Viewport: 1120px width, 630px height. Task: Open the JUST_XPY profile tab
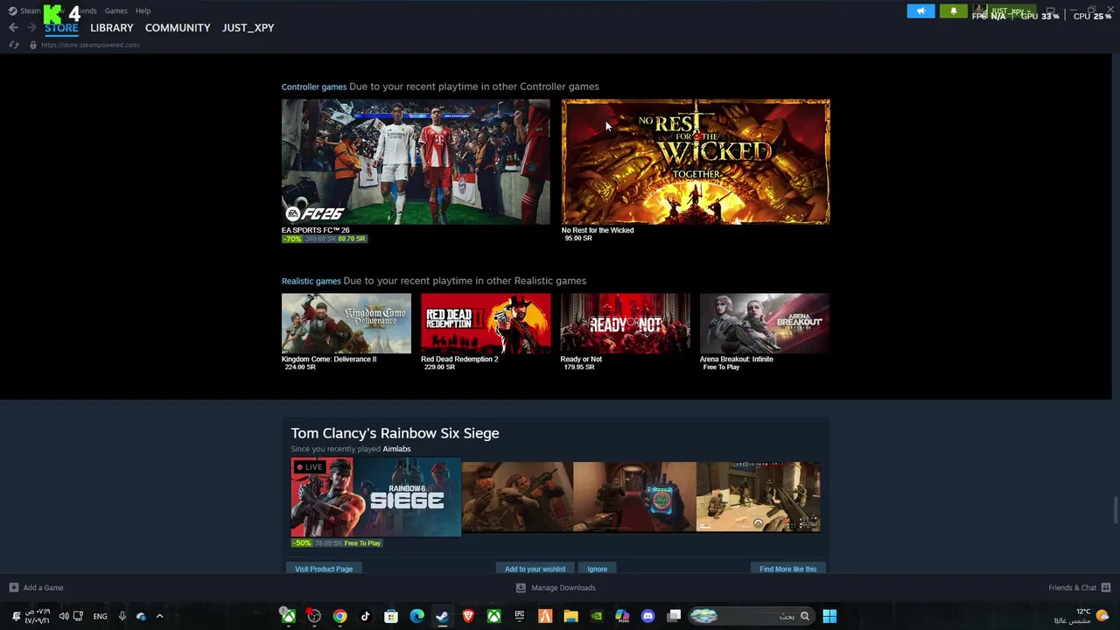[x=248, y=28]
